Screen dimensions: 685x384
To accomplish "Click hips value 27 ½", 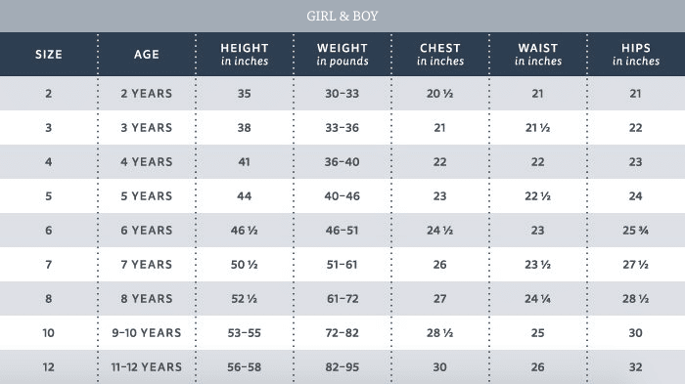I will 636,265.
